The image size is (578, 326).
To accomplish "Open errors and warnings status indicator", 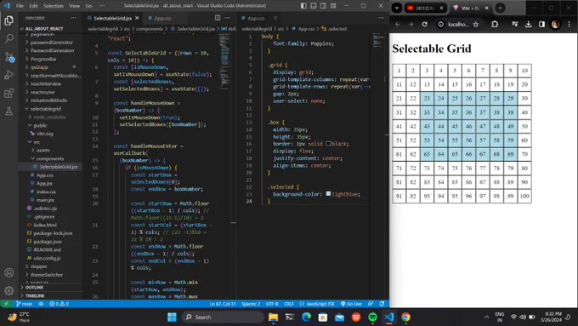I will click(59, 304).
